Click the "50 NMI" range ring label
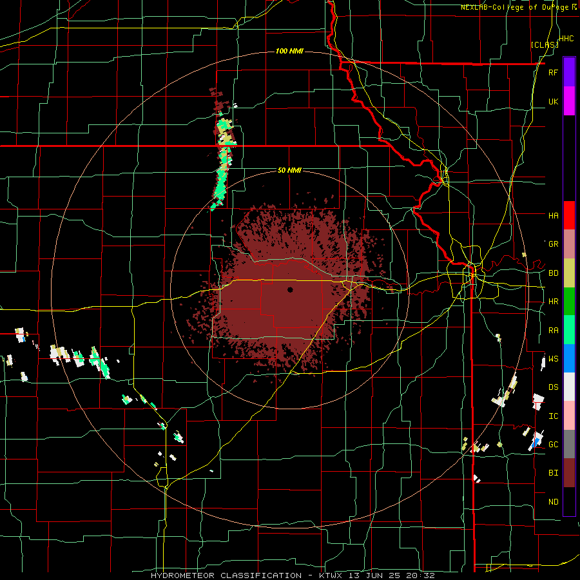Screen dimensions: 580x580 289,170
